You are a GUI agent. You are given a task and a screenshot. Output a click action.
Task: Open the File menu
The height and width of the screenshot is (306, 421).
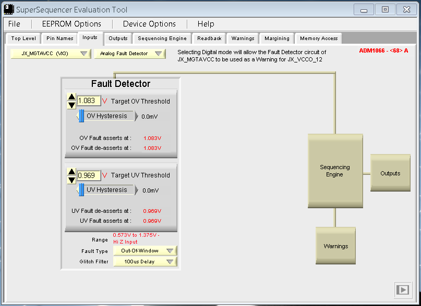click(x=14, y=24)
